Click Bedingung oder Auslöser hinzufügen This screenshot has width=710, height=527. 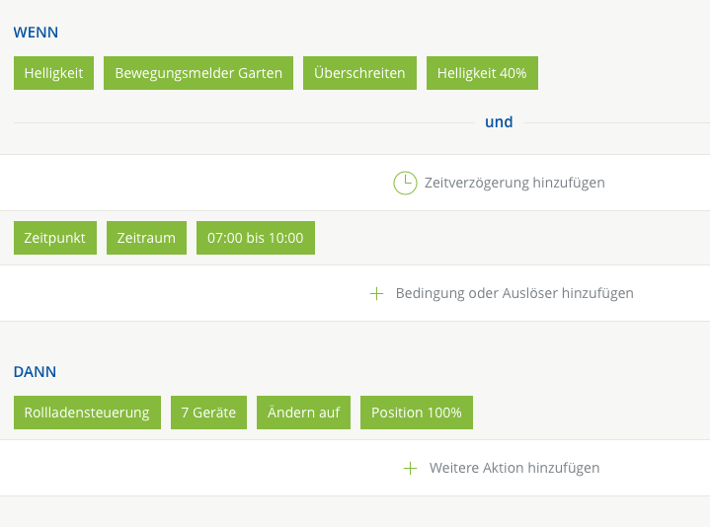(x=513, y=293)
